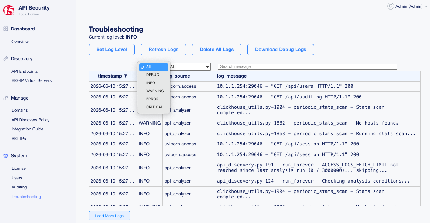Click the System section heading

click(19, 156)
